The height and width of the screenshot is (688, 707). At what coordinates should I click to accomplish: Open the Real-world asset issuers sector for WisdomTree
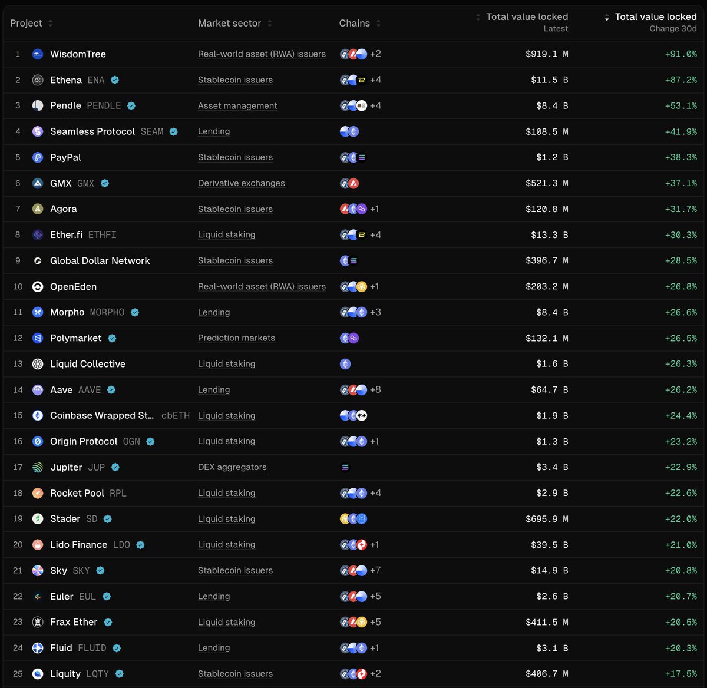(x=262, y=54)
